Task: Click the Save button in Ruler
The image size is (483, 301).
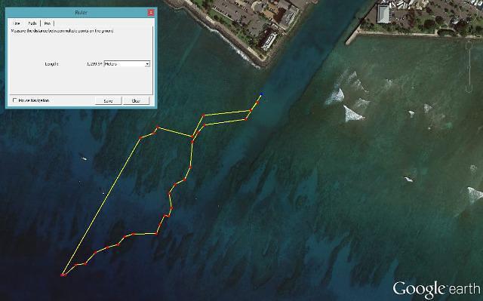Action: pos(108,100)
